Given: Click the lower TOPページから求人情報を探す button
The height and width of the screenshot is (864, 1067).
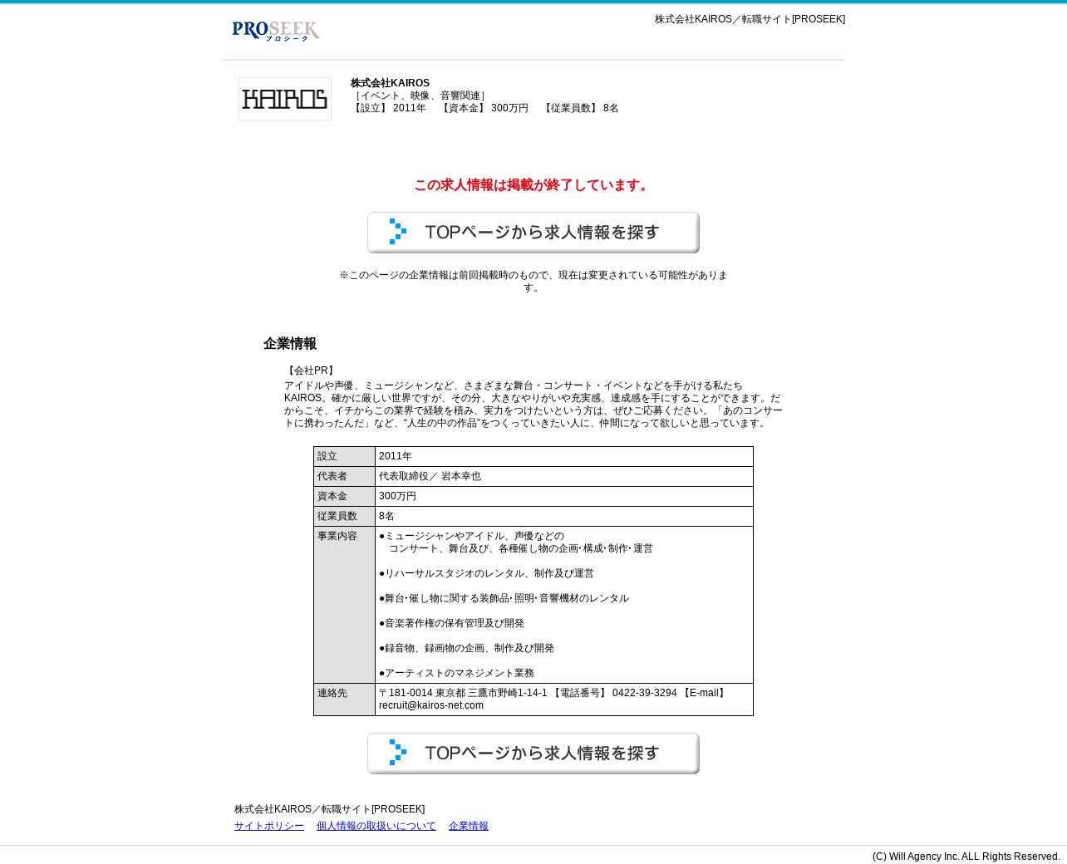Looking at the screenshot, I should tap(533, 754).
